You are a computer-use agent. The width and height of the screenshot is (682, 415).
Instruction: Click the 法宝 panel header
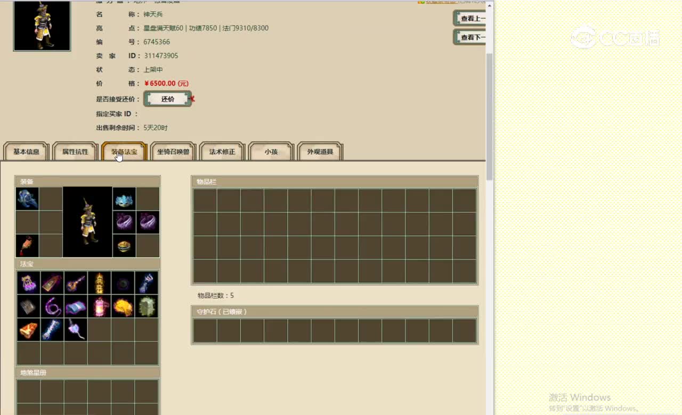87,264
